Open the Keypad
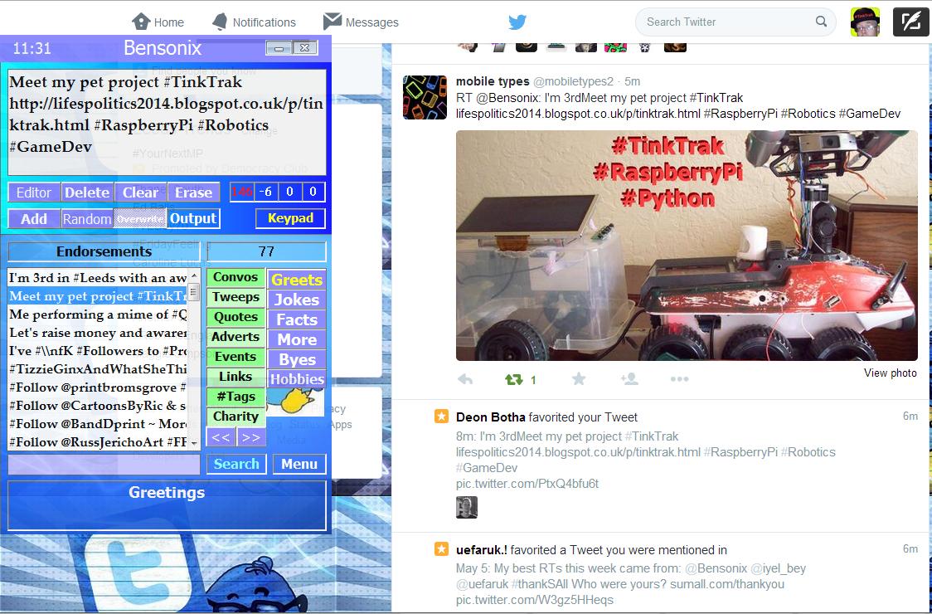The image size is (932, 614). pyautogui.click(x=291, y=218)
